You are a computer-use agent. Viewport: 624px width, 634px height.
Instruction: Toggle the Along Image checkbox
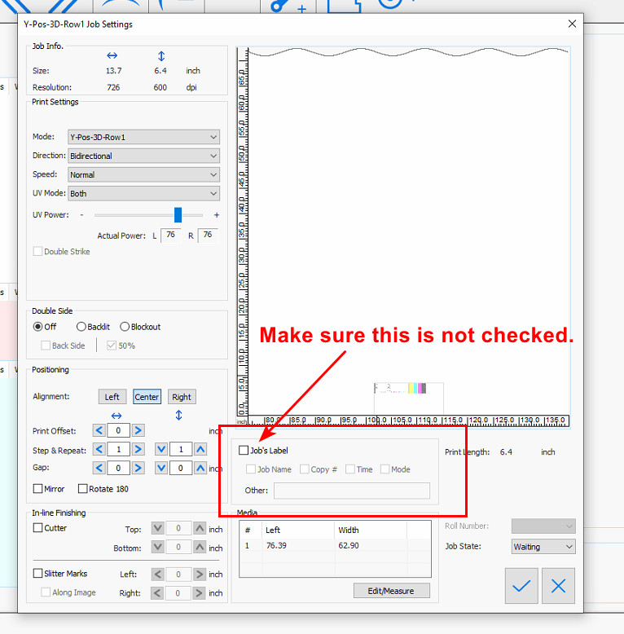[46, 592]
